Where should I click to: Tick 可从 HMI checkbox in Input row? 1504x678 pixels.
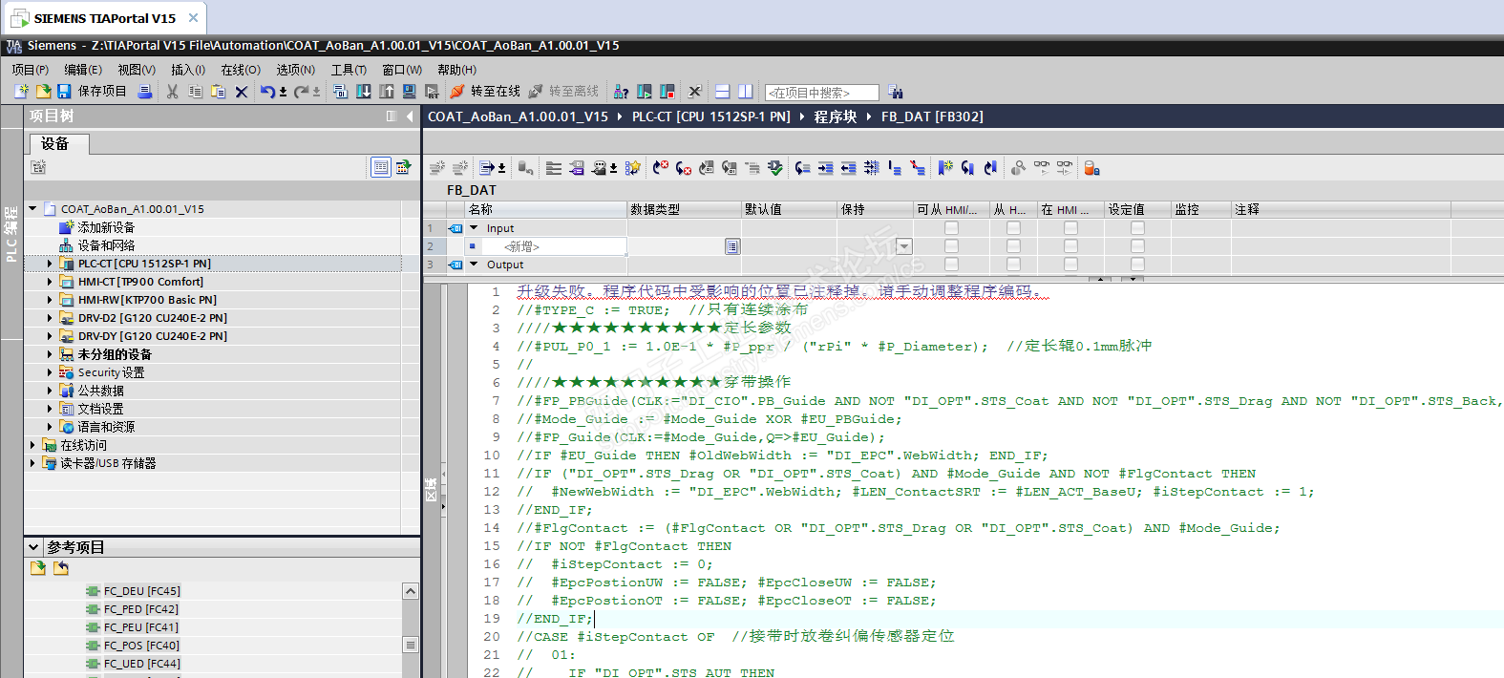pos(951,228)
